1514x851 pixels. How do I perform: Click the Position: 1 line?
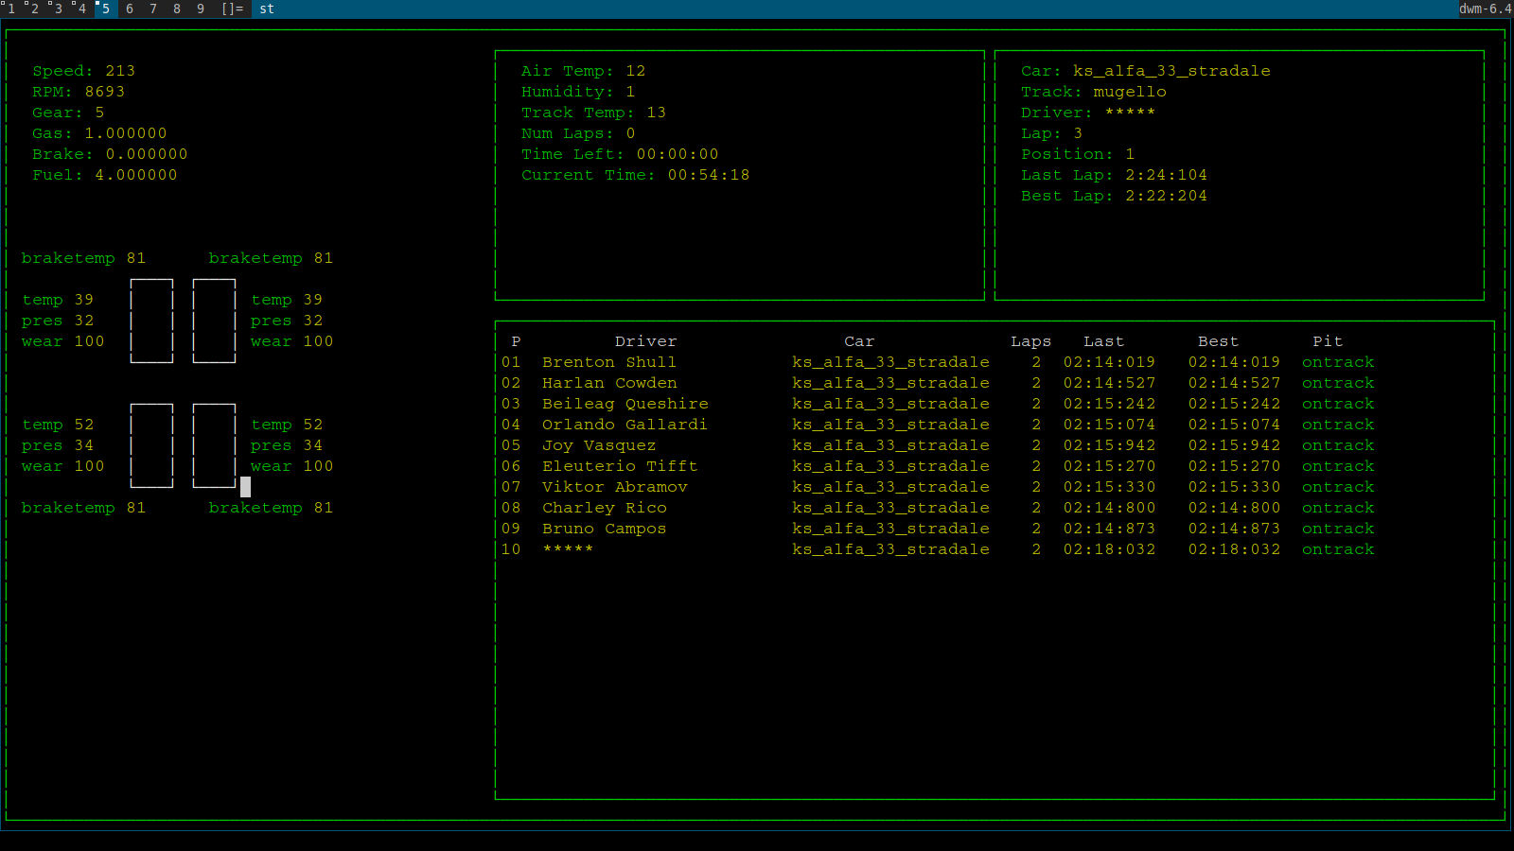pyautogui.click(x=1078, y=154)
